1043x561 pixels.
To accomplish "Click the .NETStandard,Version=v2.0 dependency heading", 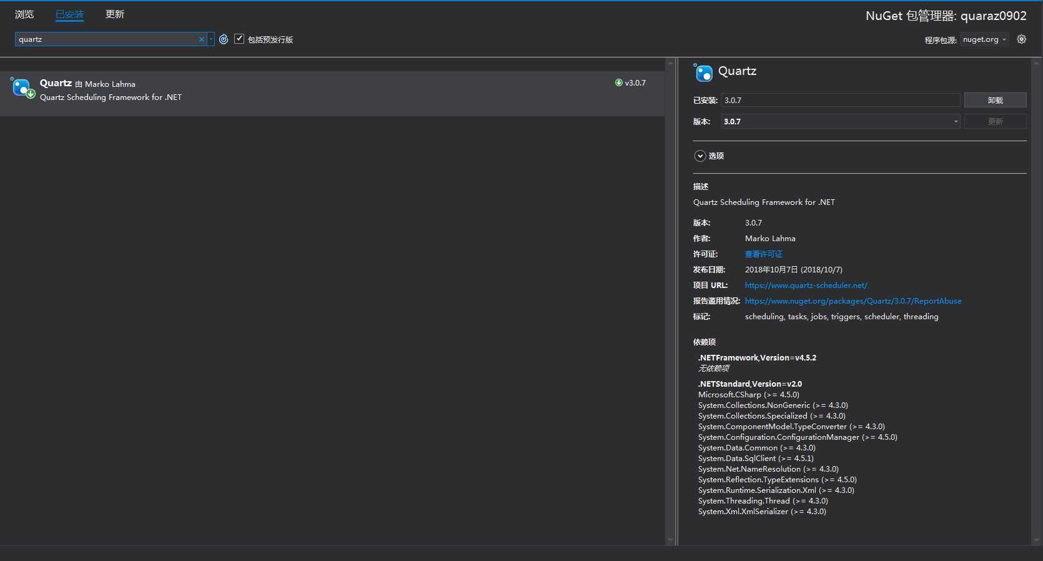I will point(750,384).
